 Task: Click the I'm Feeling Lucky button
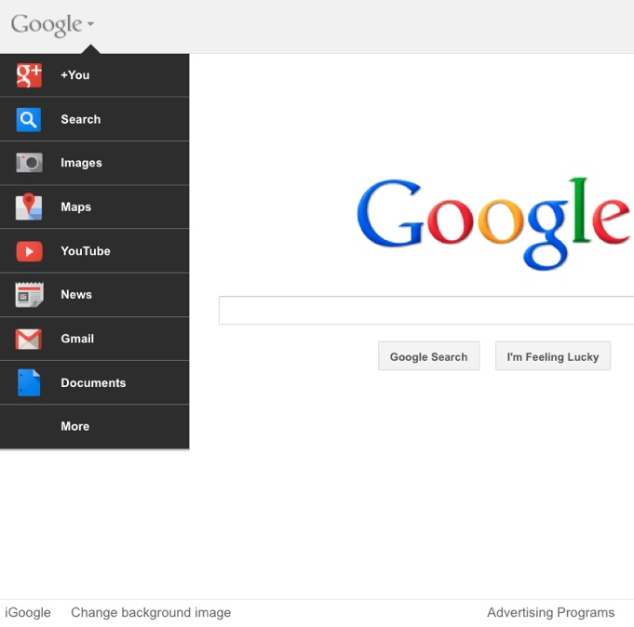(553, 356)
